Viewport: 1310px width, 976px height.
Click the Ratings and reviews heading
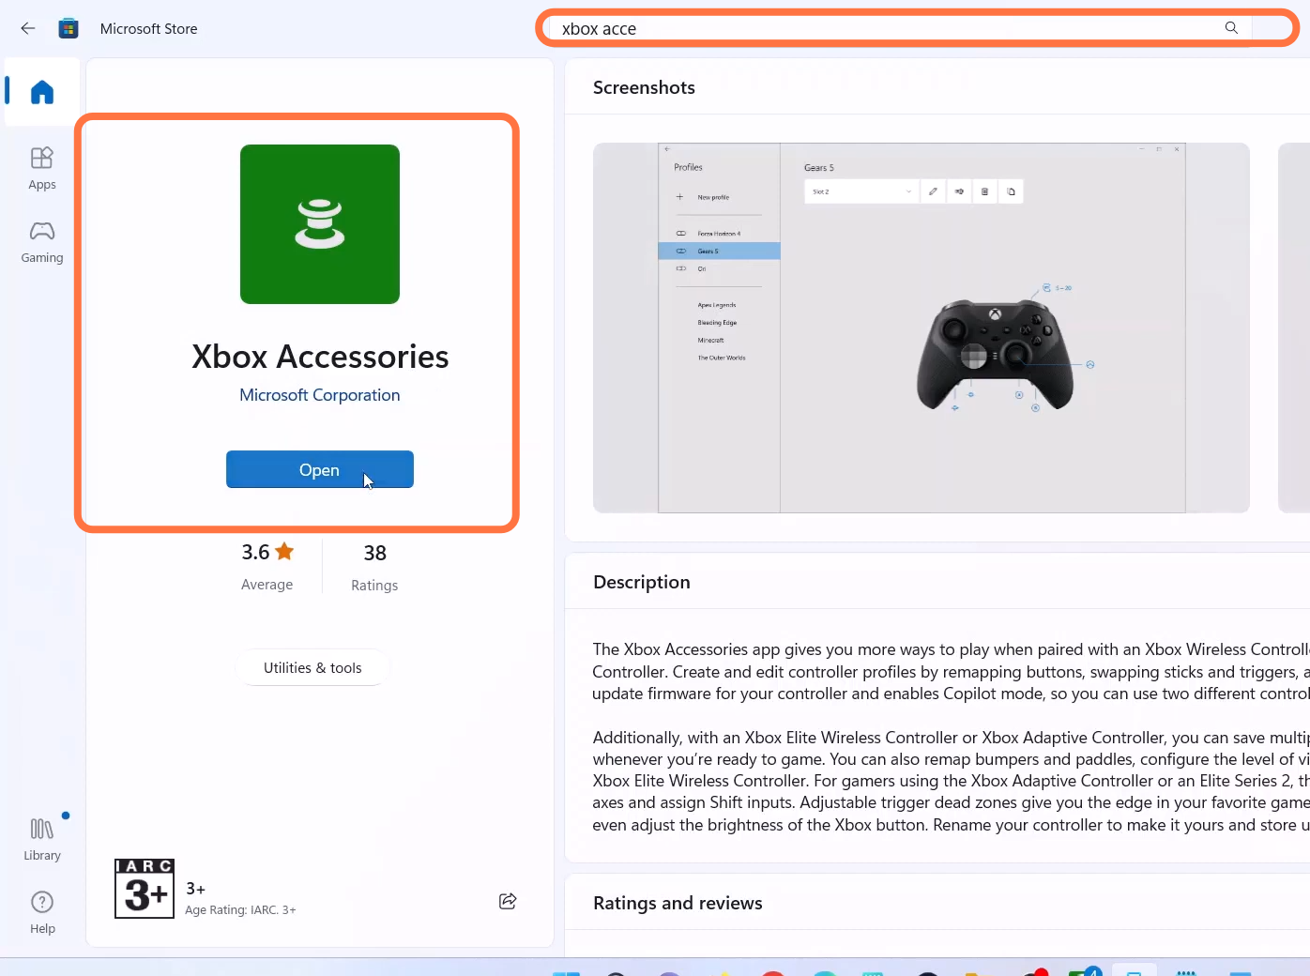[678, 903]
